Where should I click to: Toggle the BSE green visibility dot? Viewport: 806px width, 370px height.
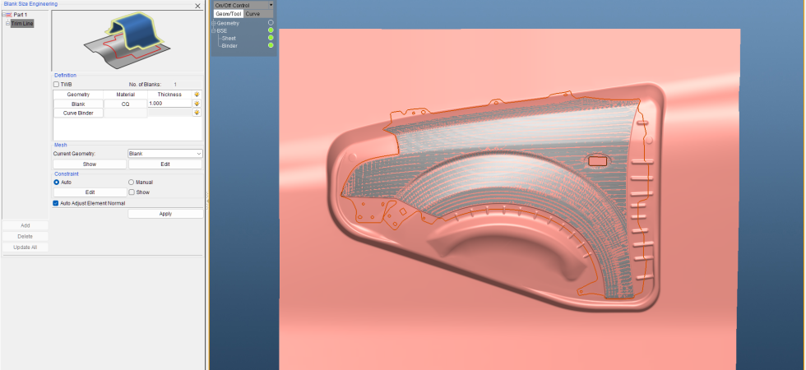[271, 30]
